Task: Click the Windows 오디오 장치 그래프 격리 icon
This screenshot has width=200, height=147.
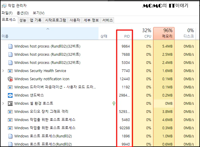Action: tap(10, 112)
